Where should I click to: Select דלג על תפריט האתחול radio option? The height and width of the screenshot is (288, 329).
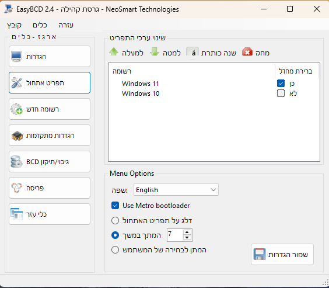point(115,221)
